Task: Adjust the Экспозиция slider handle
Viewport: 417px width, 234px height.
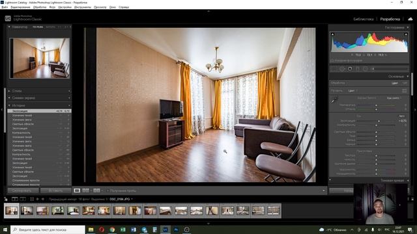Action: [379, 121]
